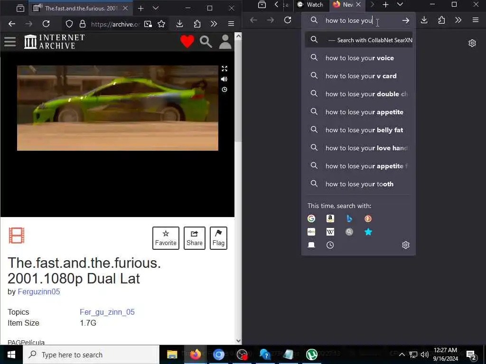
Task: Open uploader Ferguzinn05 link
Action: tap(39, 291)
